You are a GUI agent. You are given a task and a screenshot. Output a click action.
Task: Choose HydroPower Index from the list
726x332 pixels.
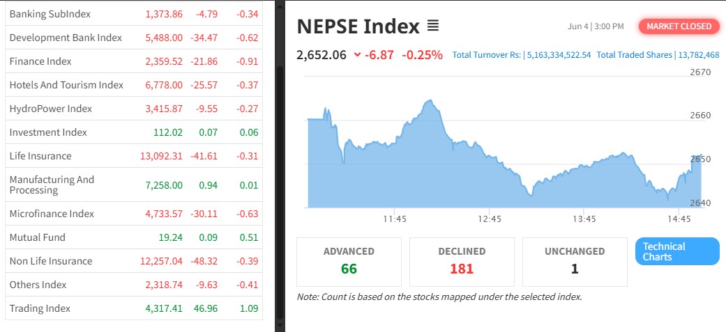click(x=50, y=109)
